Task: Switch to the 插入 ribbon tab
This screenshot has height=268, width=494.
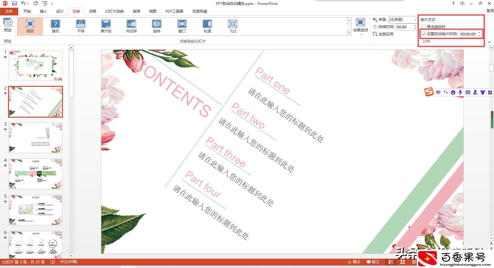Action: click(x=44, y=11)
